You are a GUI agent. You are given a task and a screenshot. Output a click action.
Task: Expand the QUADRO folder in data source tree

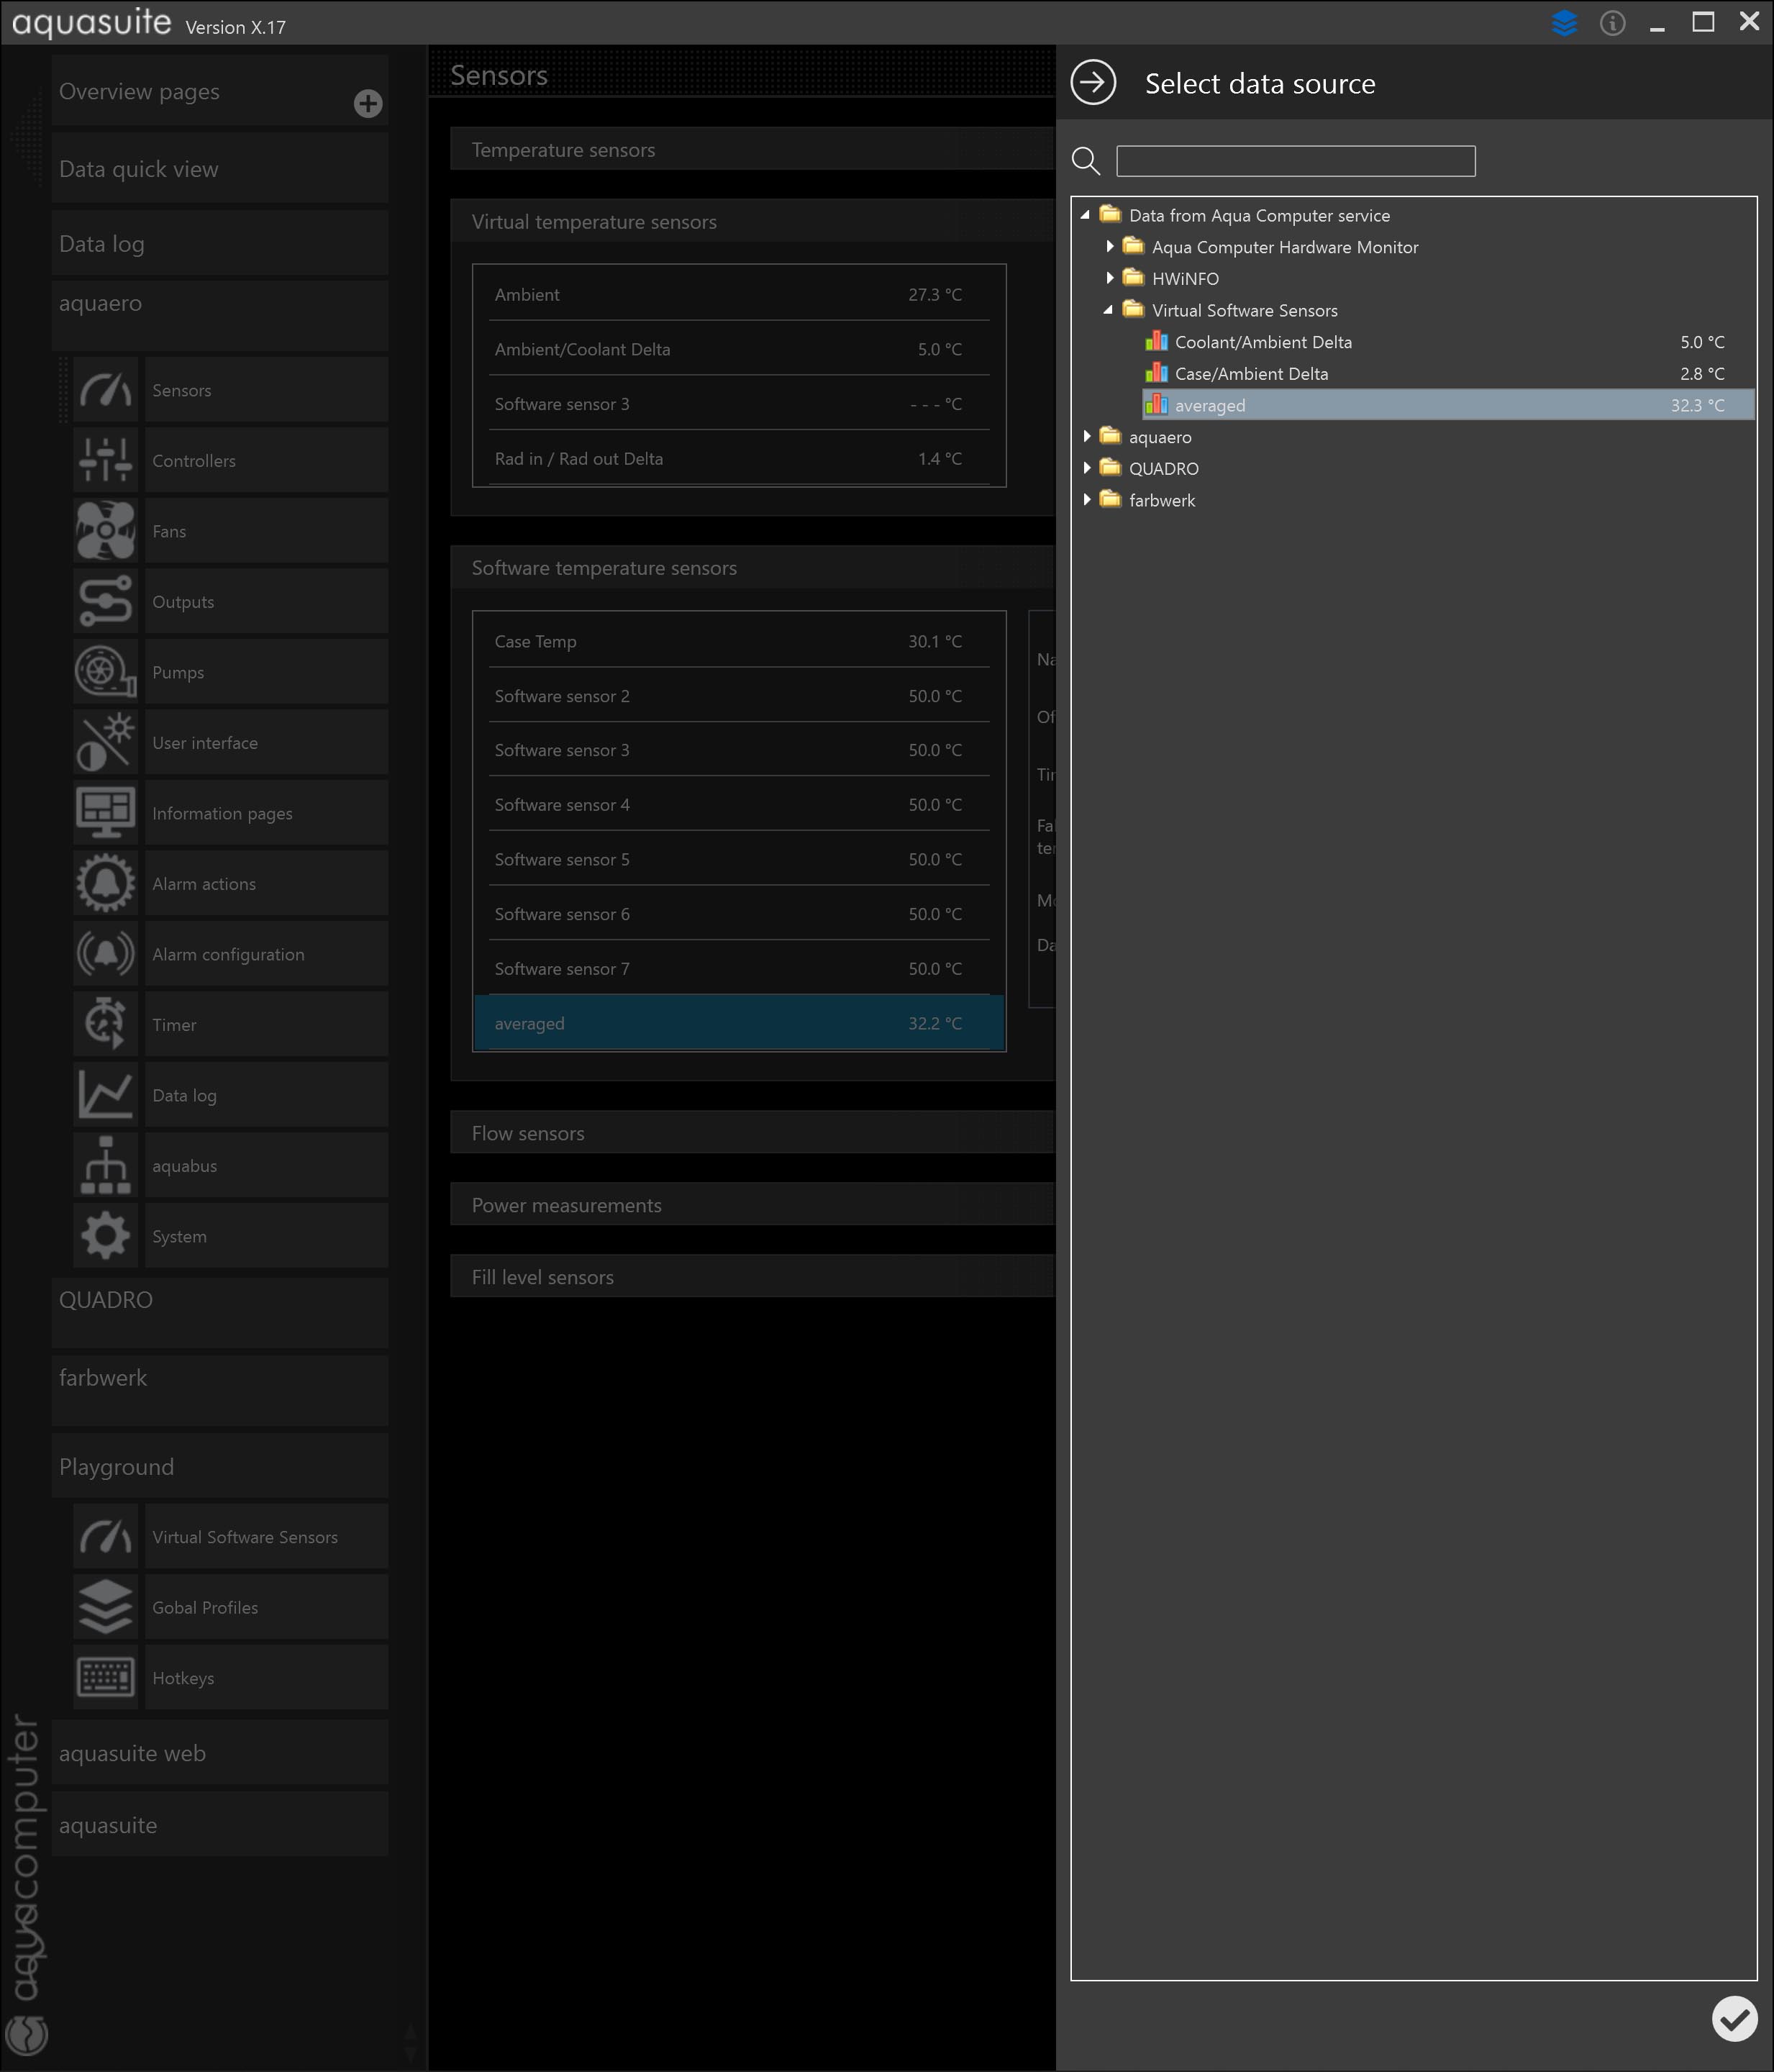point(1086,468)
